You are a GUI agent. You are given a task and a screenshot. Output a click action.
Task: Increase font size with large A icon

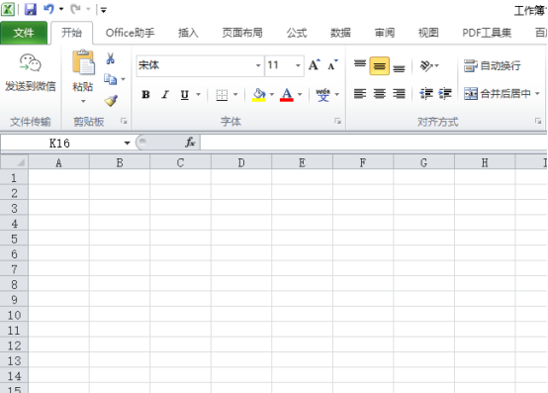point(314,65)
